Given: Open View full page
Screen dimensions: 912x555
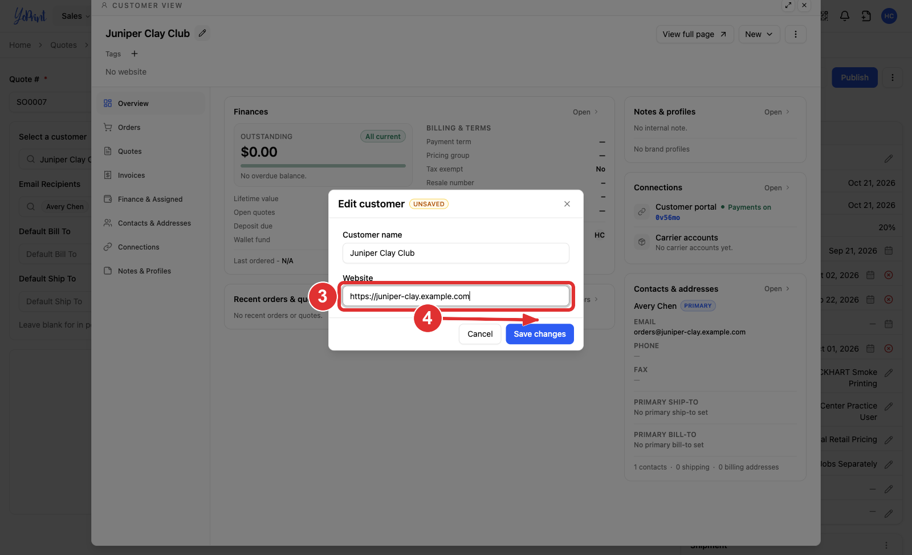Looking at the screenshot, I should (695, 34).
